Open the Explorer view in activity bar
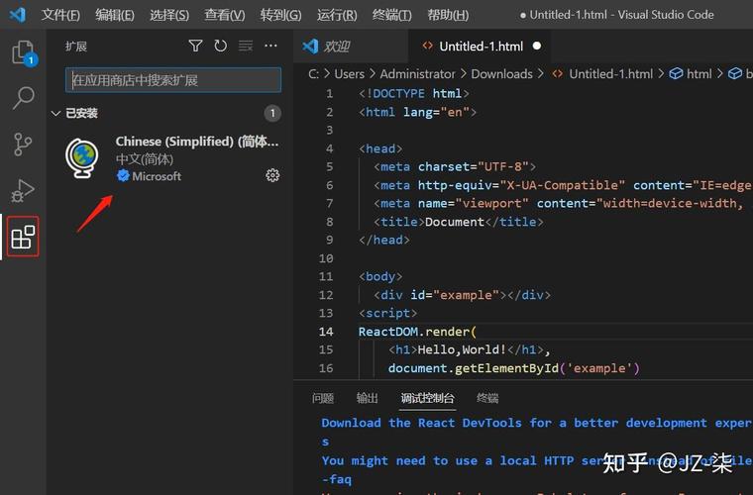Viewport: 753px width, 495px height. pos(23,52)
